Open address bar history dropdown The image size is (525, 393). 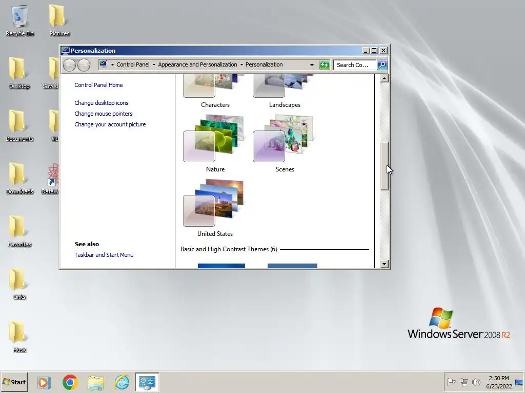tap(312, 65)
